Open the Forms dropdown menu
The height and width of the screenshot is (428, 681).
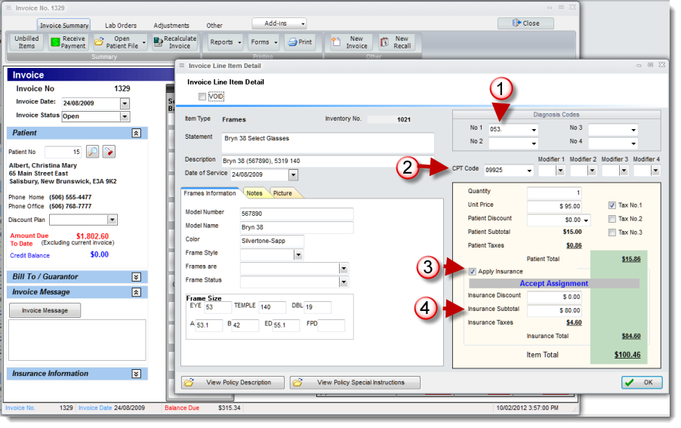point(263,42)
